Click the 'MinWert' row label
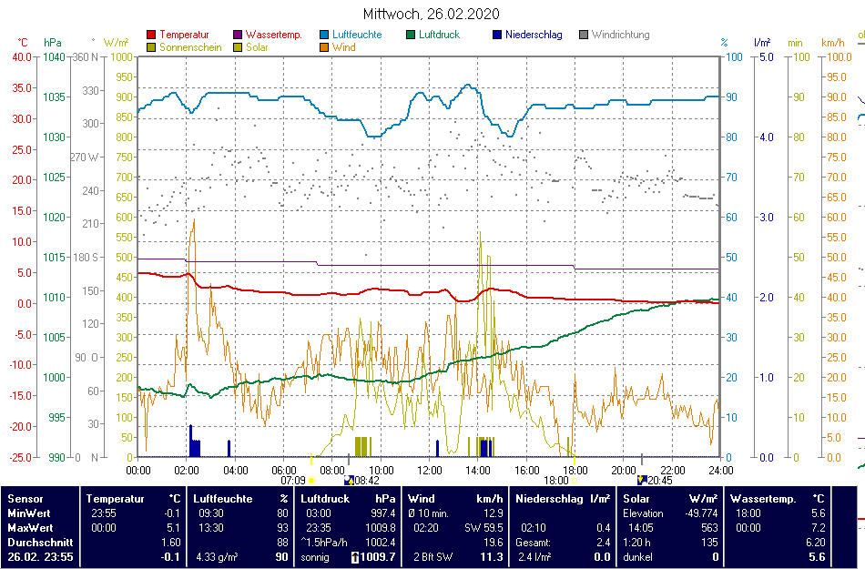 pyautogui.click(x=29, y=513)
